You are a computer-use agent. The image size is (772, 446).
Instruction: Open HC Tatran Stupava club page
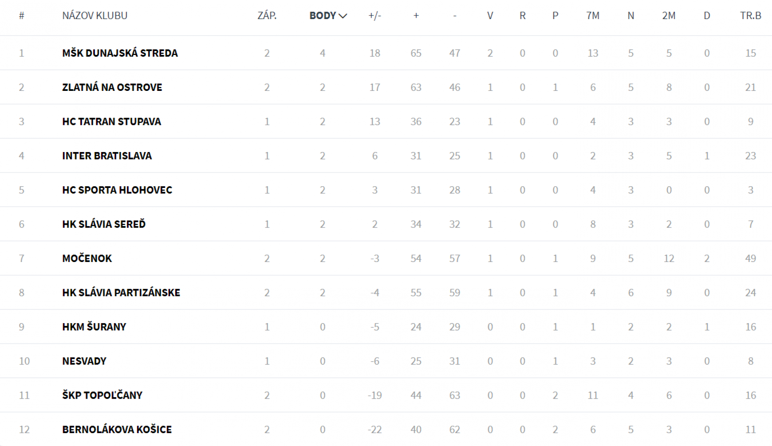tap(111, 121)
